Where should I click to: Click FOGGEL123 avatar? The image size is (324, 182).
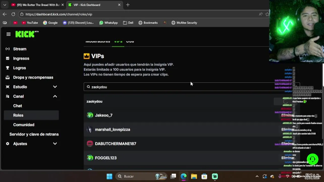[x=90, y=158]
